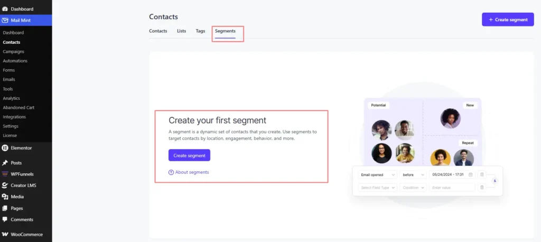Click the Mail Mint envelope icon
The image size is (541, 242).
point(5,21)
